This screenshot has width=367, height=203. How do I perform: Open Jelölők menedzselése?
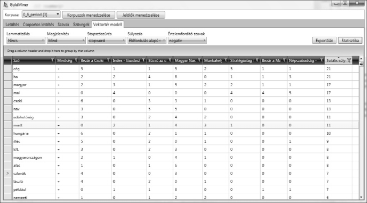click(x=141, y=15)
